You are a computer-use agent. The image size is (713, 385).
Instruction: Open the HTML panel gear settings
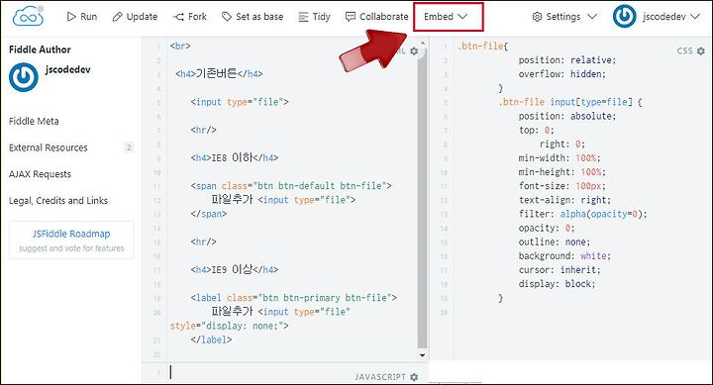414,50
